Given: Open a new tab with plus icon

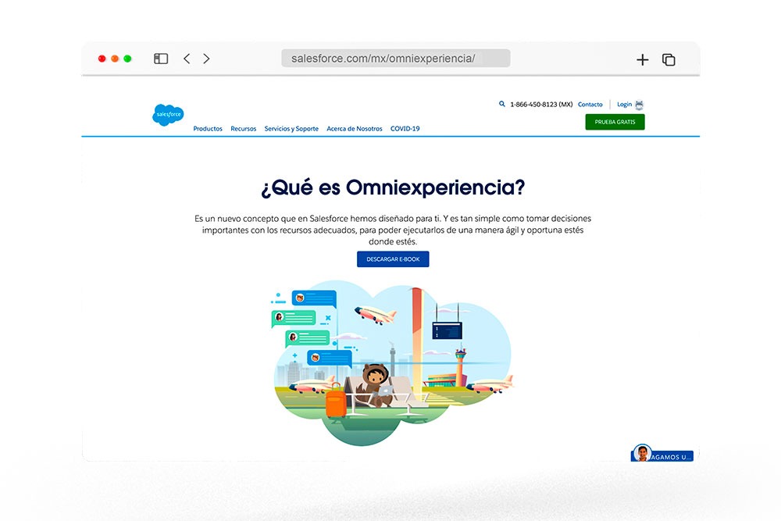Looking at the screenshot, I should [642, 59].
